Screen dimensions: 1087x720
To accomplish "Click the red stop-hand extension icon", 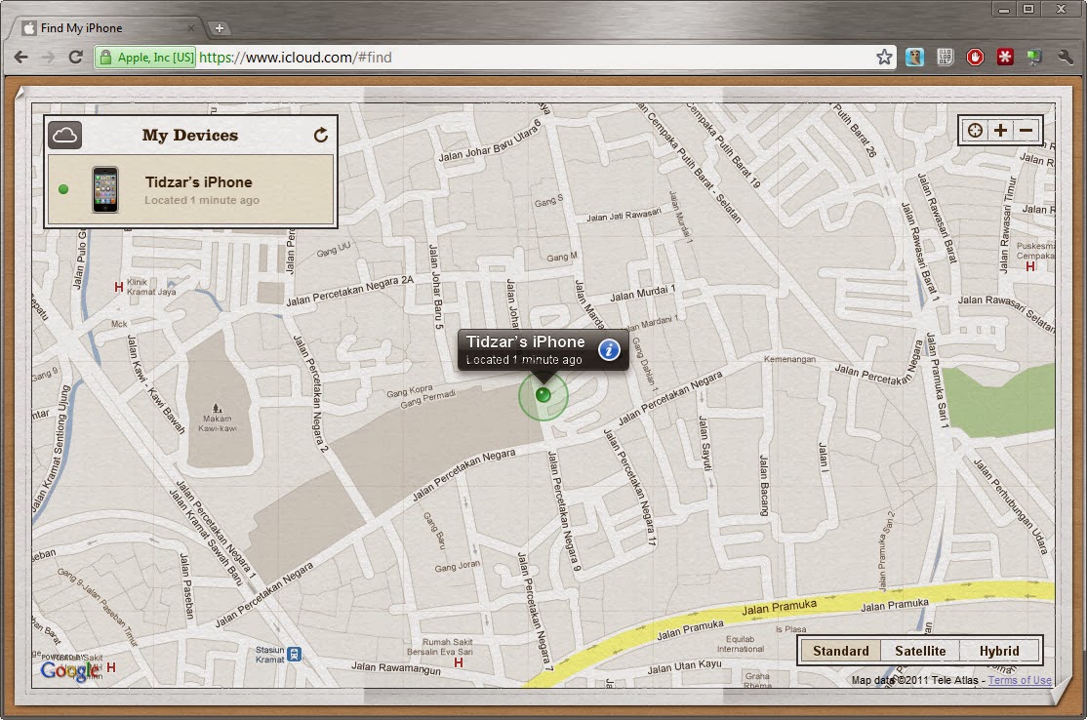I will pyautogui.click(x=975, y=57).
